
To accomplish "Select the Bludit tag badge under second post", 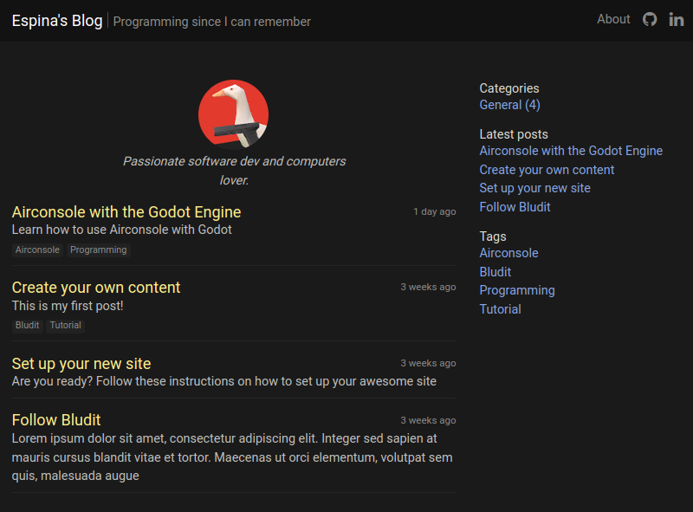I will tap(28, 326).
